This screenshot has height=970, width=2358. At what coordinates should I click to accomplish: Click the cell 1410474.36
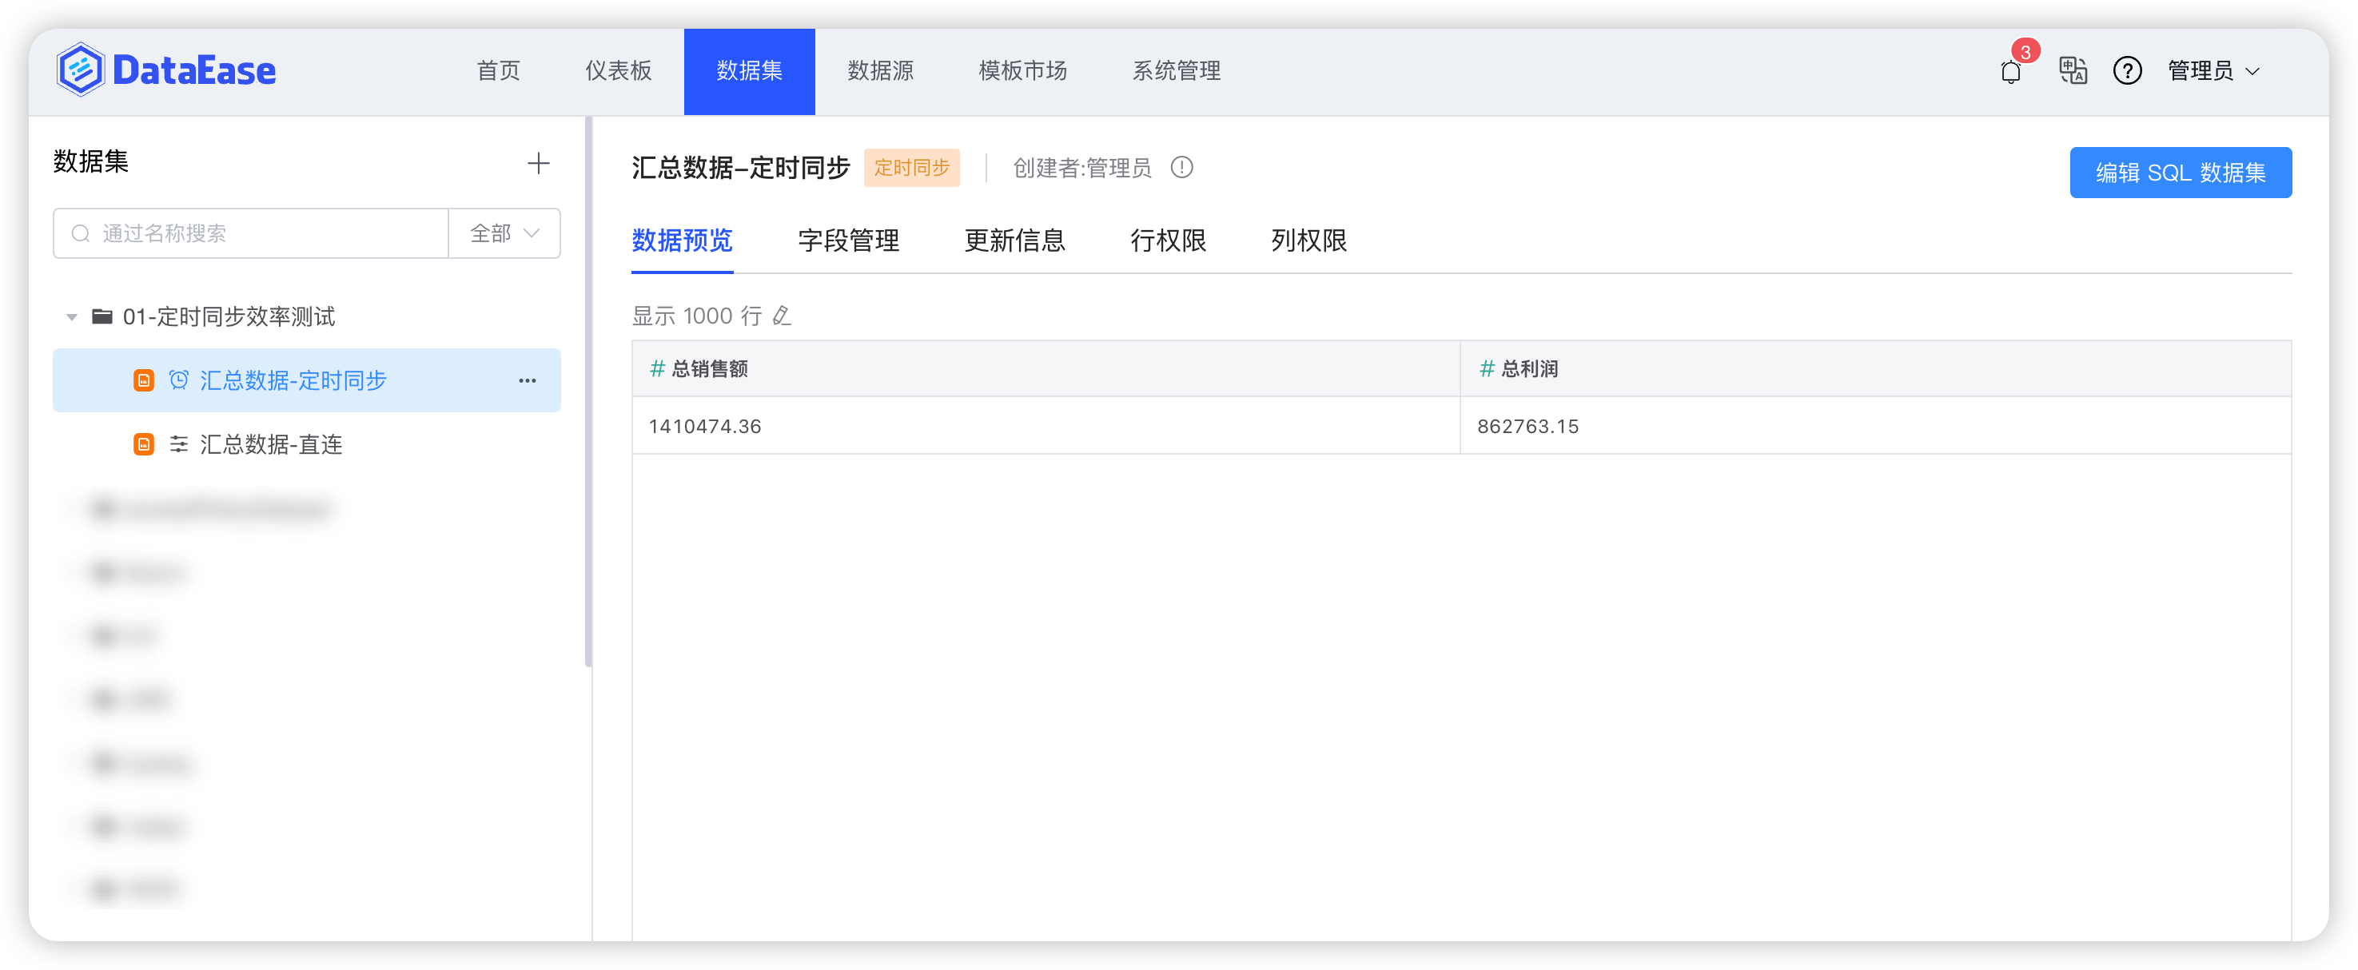[x=1046, y=426]
